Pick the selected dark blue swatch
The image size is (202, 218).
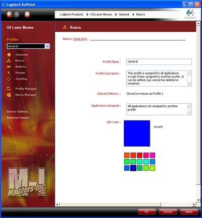click(133, 168)
